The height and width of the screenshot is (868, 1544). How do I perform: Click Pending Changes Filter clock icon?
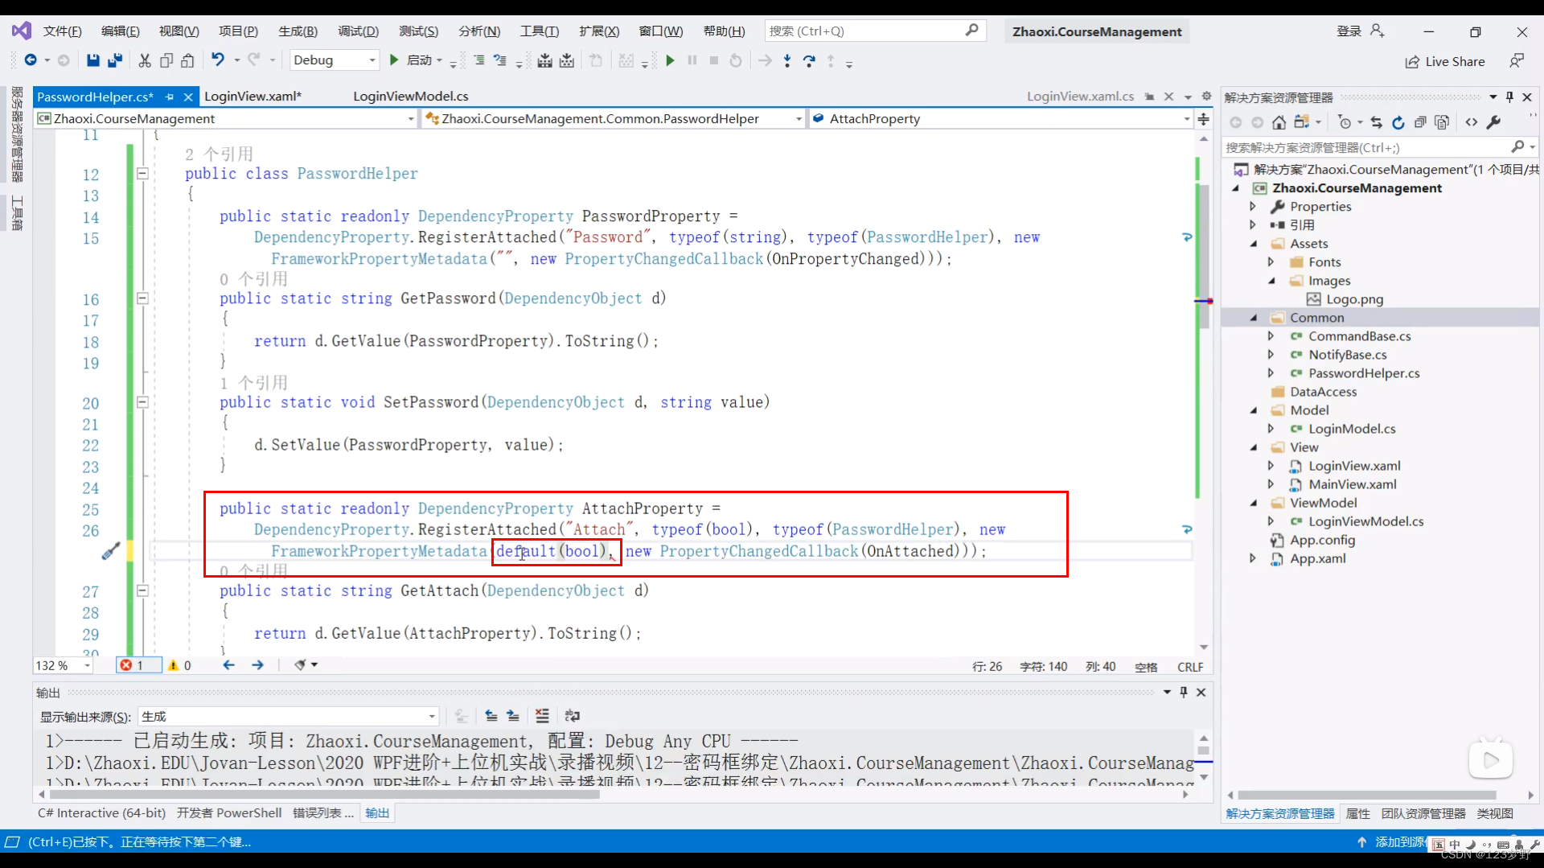coord(1345,122)
